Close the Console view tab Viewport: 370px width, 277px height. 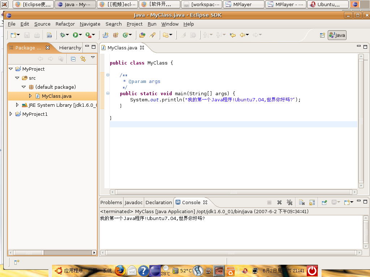[x=205, y=202]
